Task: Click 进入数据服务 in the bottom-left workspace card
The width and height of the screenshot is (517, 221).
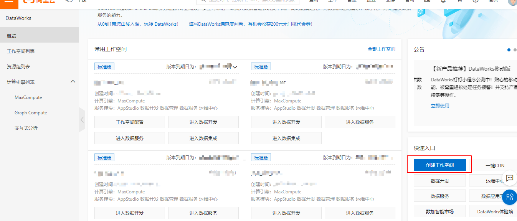Action: [x=203, y=213]
